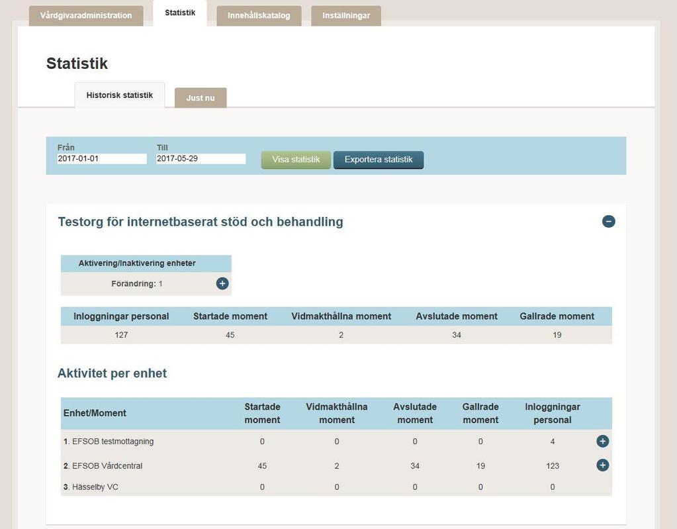Click the Aktivitet per enhet heading
The image size is (677, 529).
point(112,373)
